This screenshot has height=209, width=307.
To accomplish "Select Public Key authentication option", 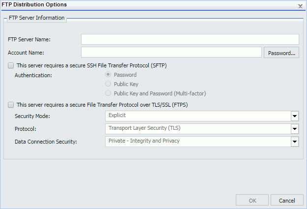I will [x=108, y=84].
